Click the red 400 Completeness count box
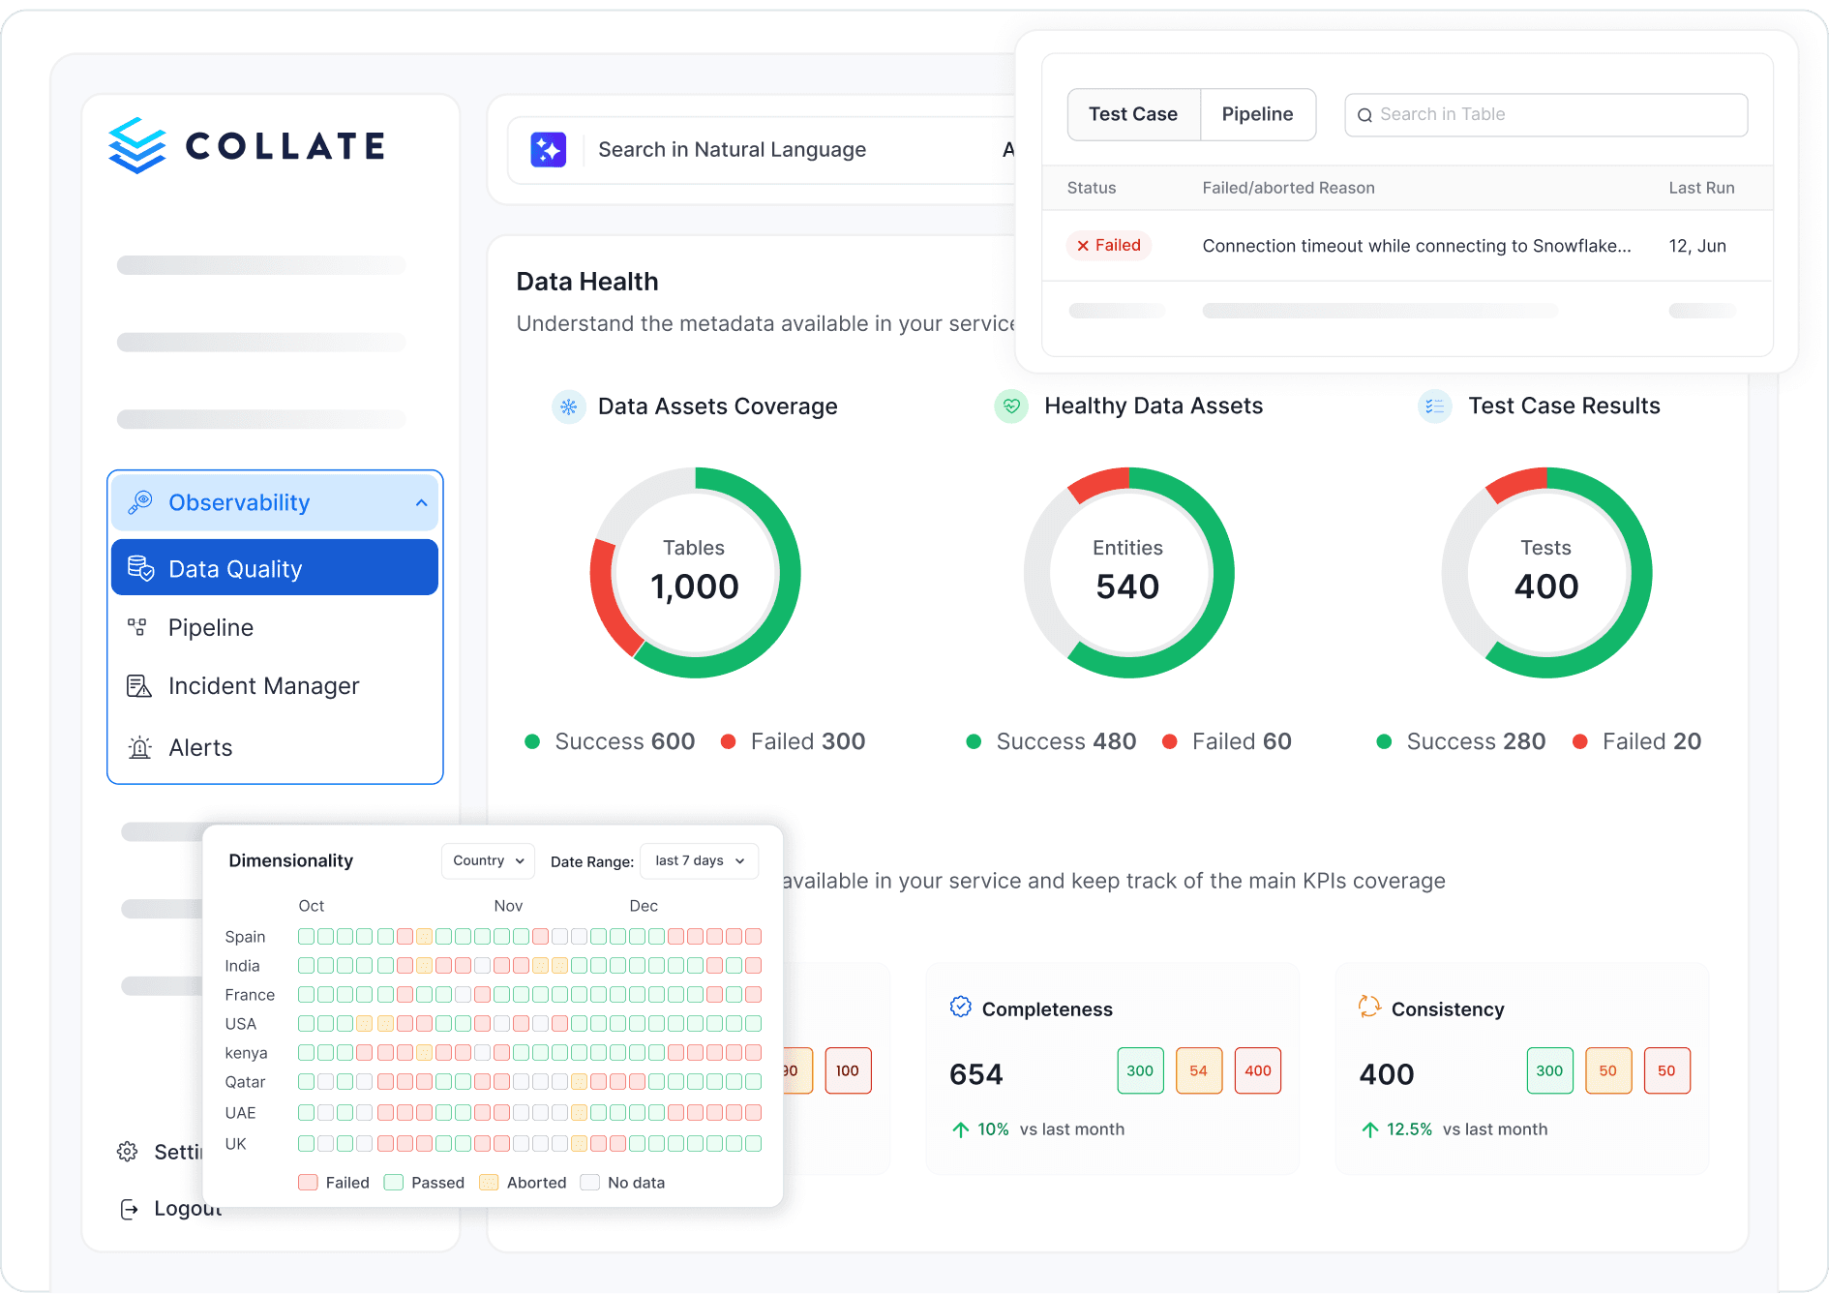 pos(1257,1070)
